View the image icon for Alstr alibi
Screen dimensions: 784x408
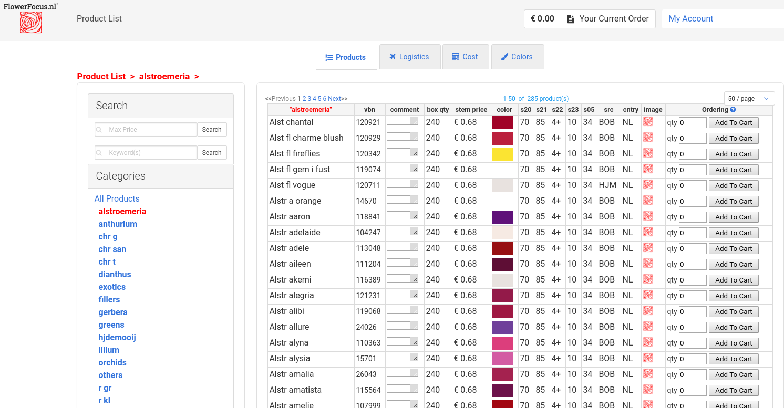pos(648,311)
